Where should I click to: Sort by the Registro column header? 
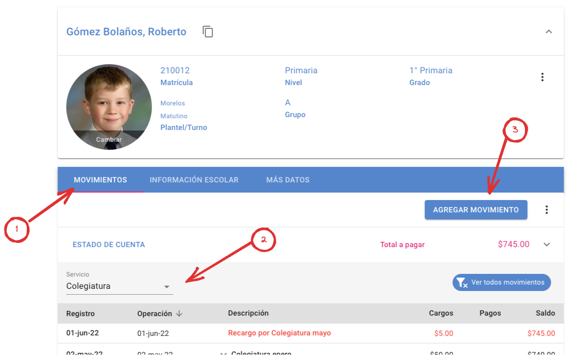(x=80, y=313)
